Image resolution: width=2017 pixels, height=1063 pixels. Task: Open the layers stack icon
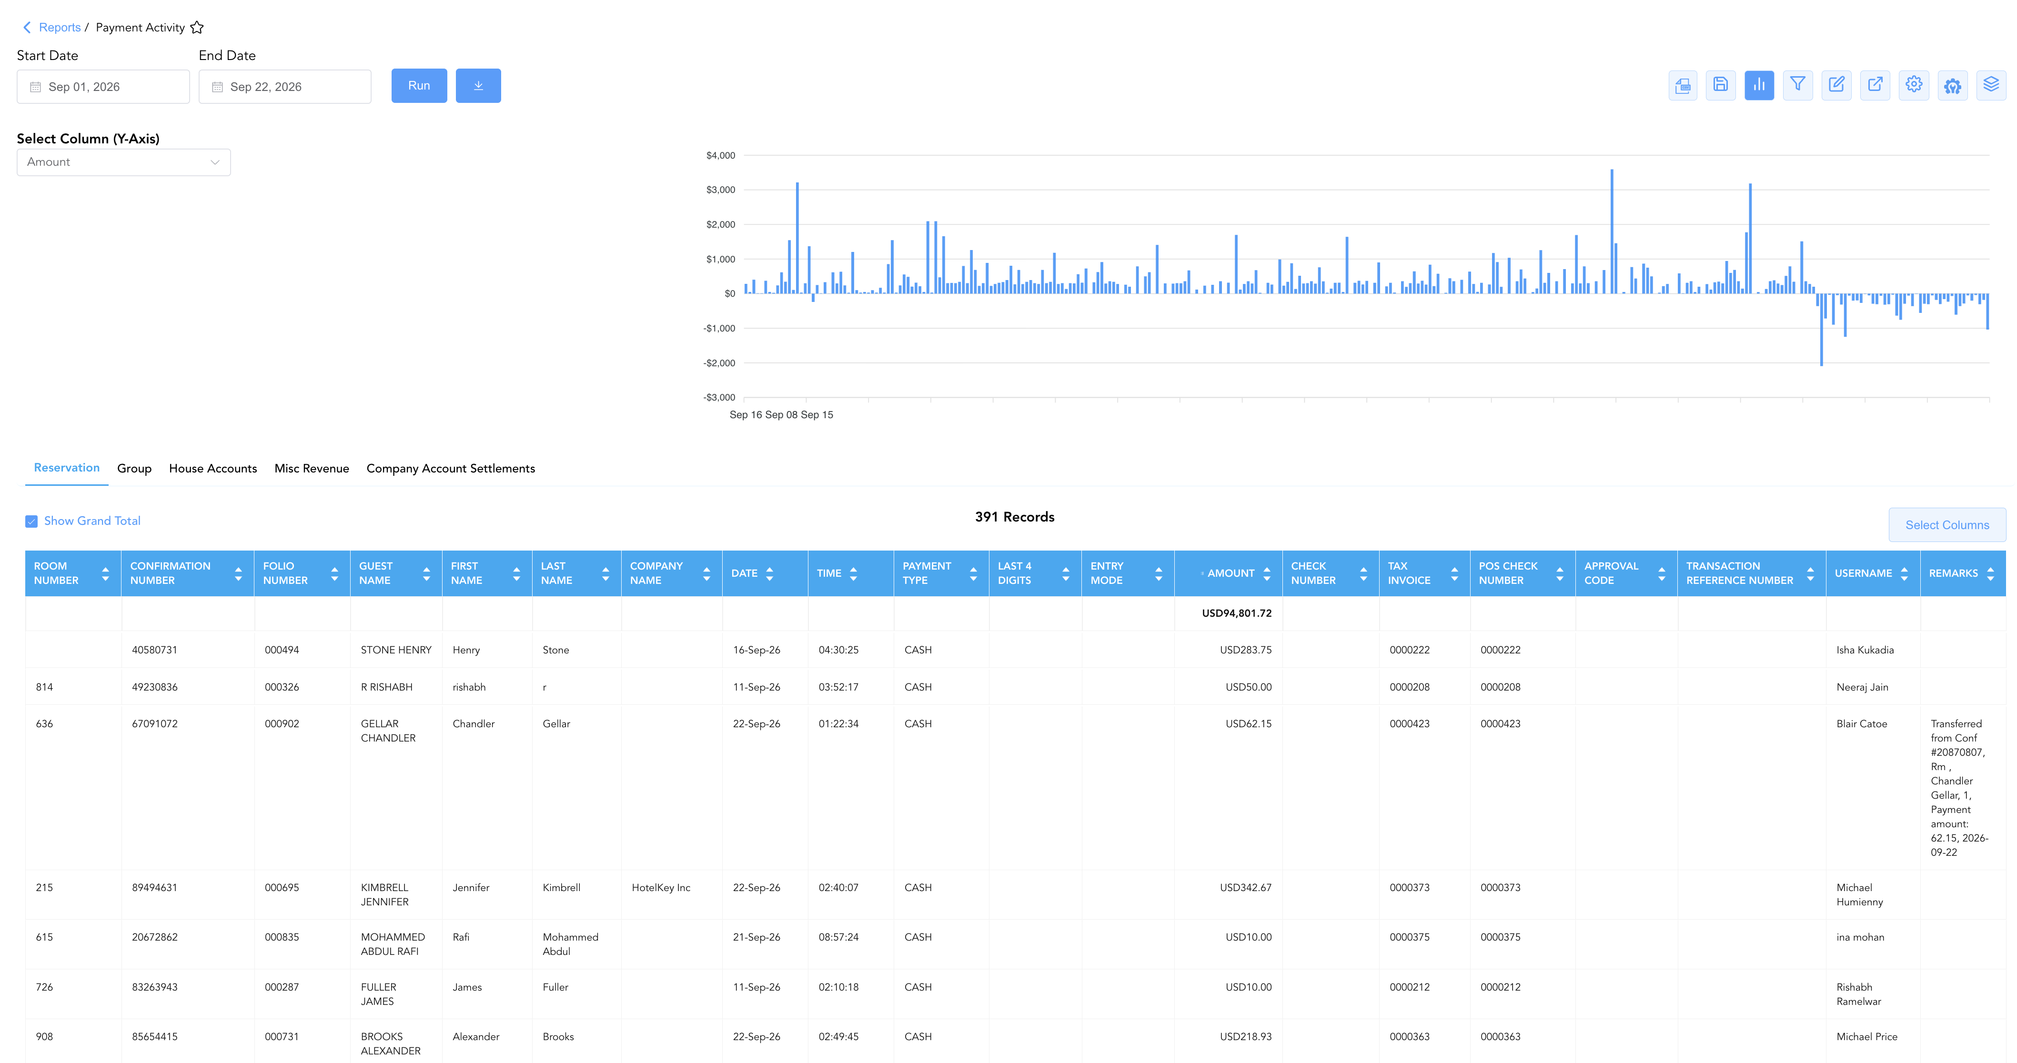point(1991,85)
